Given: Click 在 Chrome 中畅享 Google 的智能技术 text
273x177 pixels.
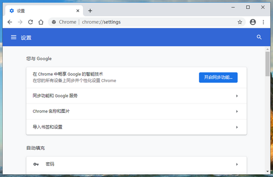Looking at the screenshot, I should 68,74.
